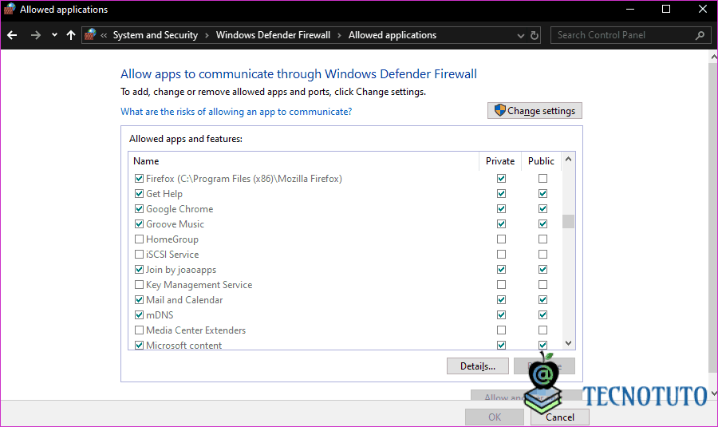
Task: Maximize the Allowed applications window
Action: coord(666,9)
